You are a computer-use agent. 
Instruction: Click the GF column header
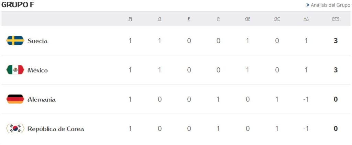coord(247,19)
